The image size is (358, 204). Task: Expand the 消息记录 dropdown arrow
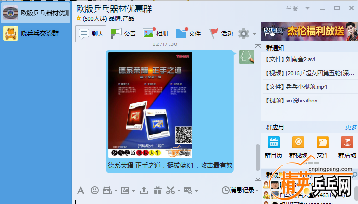click(257, 191)
